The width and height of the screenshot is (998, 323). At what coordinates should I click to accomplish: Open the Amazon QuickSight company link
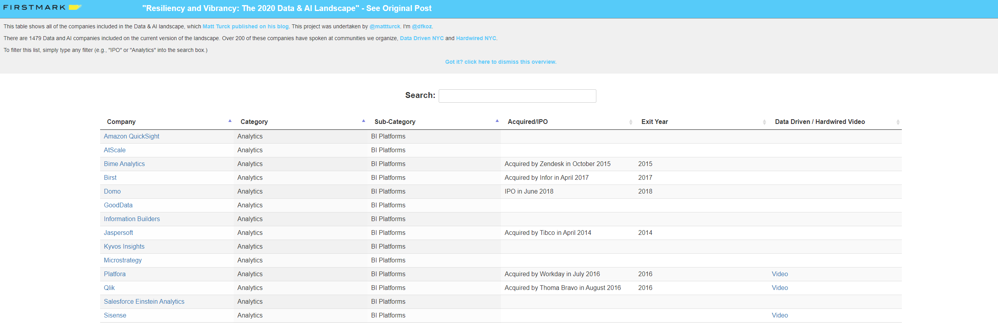click(131, 136)
